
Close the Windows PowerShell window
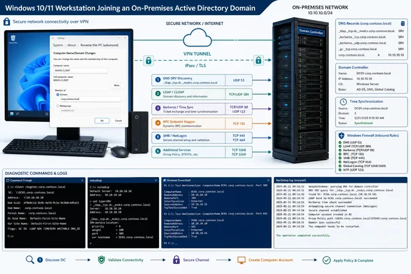coord(268,181)
